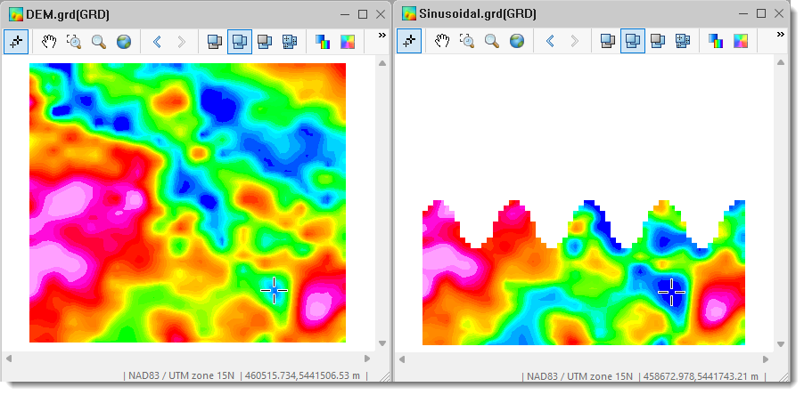Toggle the crosshair cursor tool in DEM.grd window
The image size is (804, 395).
pos(16,42)
